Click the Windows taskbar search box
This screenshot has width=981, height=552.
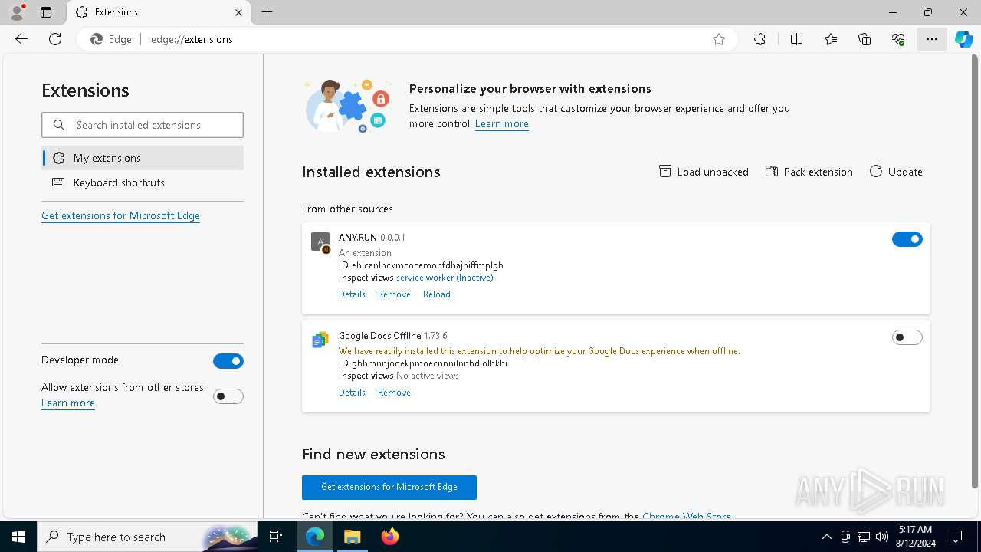[146, 537]
